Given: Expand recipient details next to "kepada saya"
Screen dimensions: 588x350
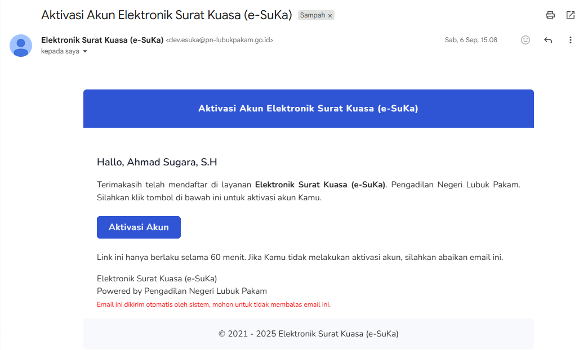Looking at the screenshot, I should click(x=85, y=51).
